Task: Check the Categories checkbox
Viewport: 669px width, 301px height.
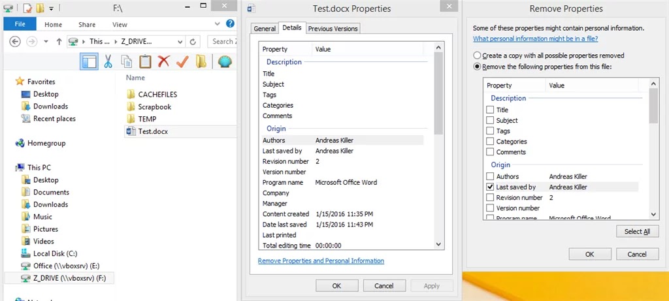Action: [x=490, y=141]
